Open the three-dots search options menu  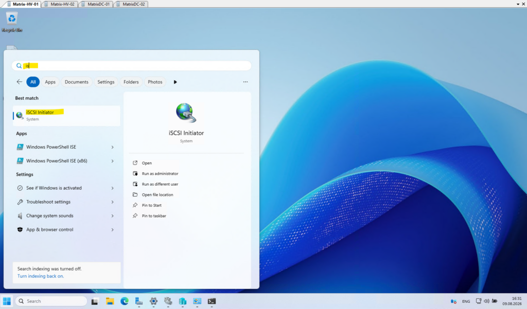click(245, 82)
